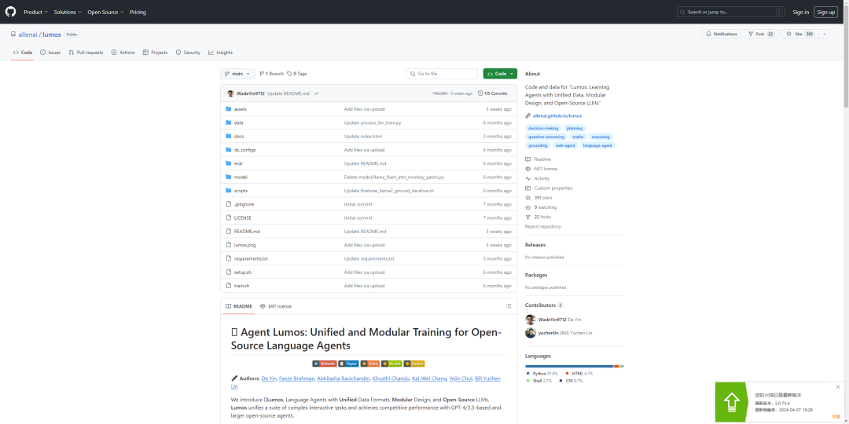Open the data folder
Image resolution: width=849 pixels, height=424 pixels.
pyautogui.click(x=238, y=122)
